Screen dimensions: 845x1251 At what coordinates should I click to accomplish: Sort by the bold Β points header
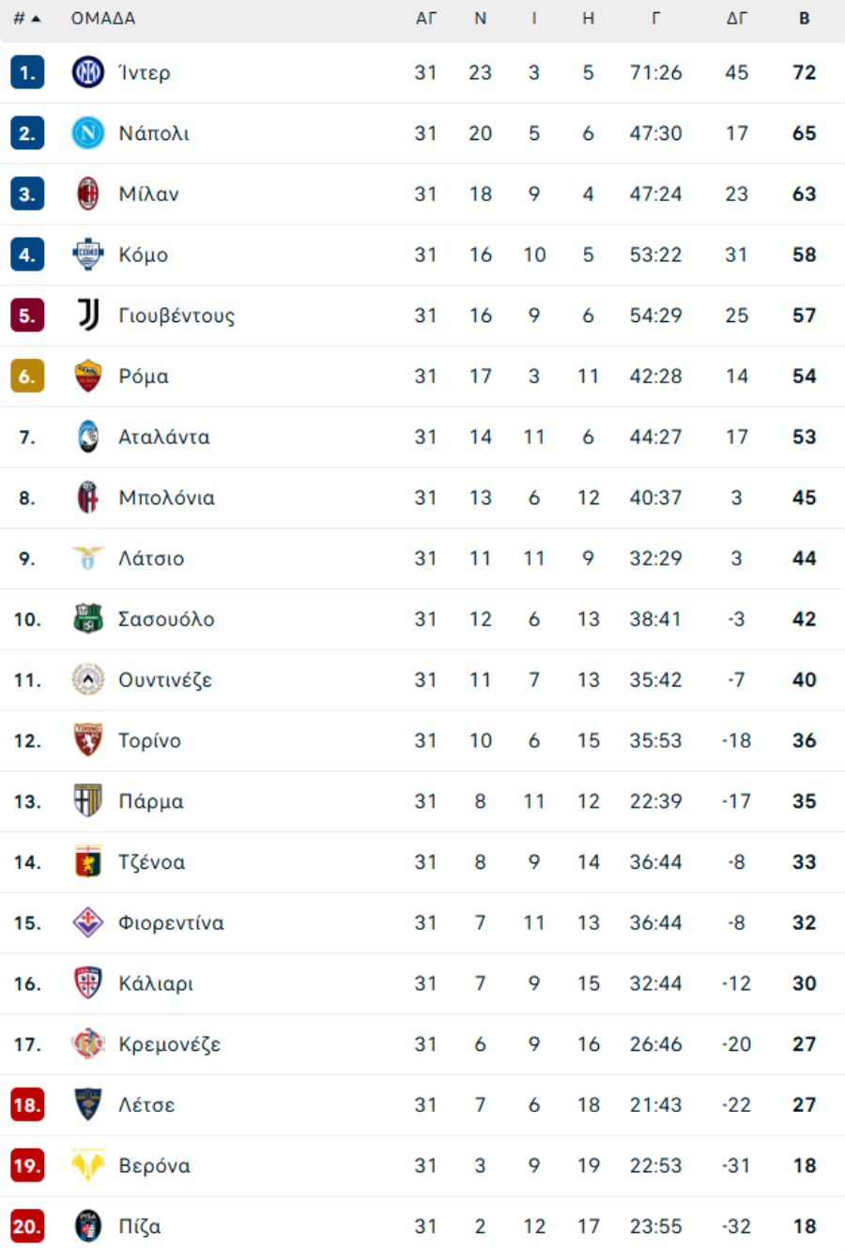[x=805, y=19]
